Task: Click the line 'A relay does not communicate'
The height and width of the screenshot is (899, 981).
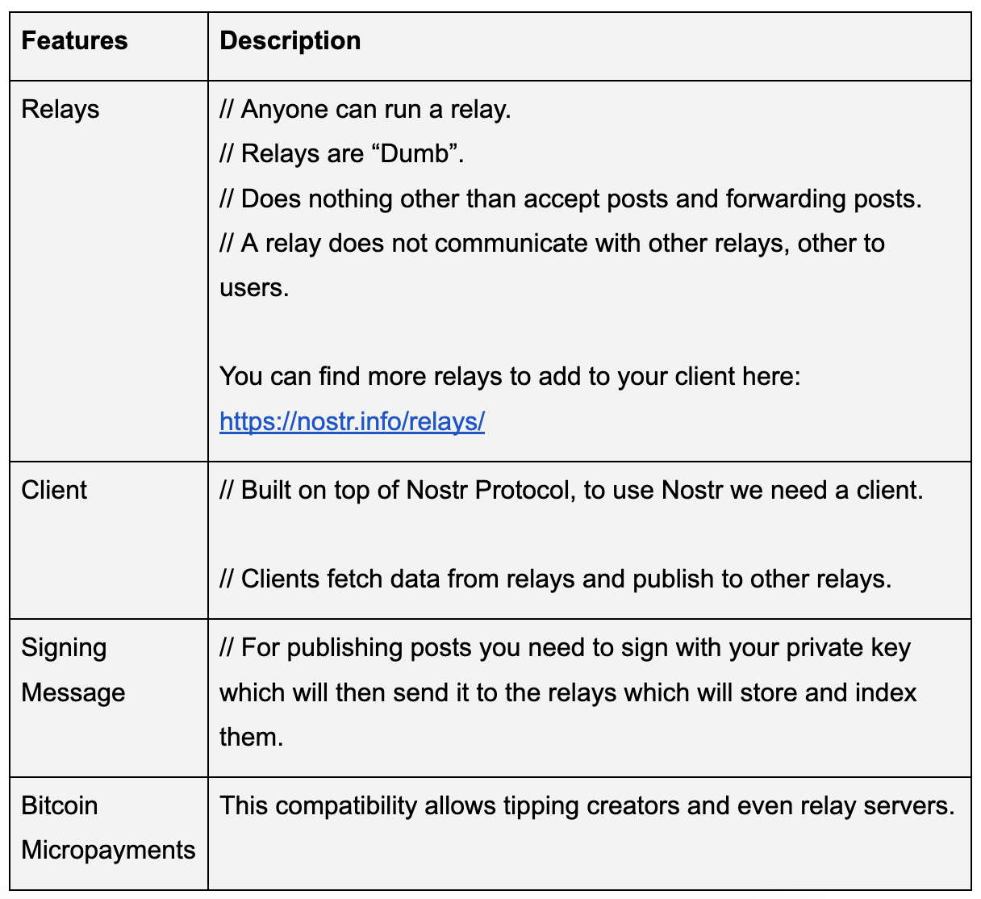Action: [552, 243]
